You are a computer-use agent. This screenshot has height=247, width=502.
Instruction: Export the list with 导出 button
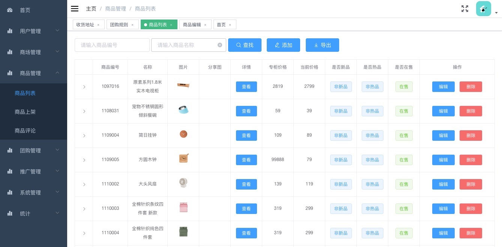(x=322, y=45)
